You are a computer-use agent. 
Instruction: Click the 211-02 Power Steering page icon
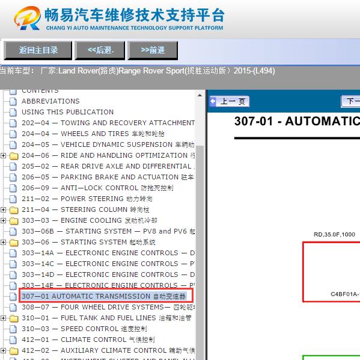tap(13, 199)
